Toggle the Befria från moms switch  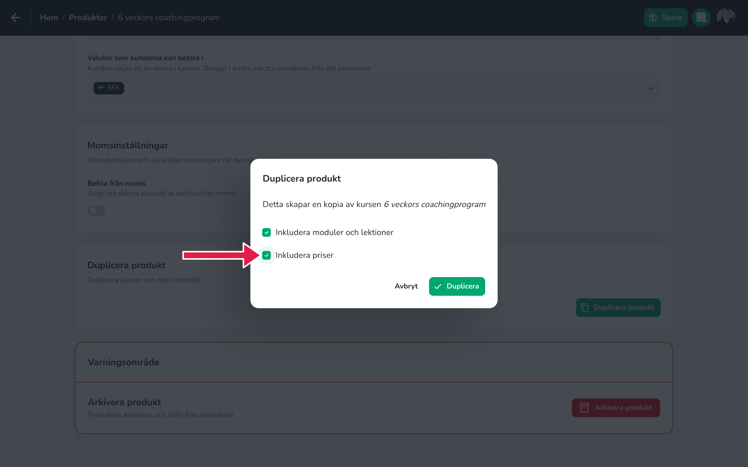pyautogui.click(x=96, y=211)
